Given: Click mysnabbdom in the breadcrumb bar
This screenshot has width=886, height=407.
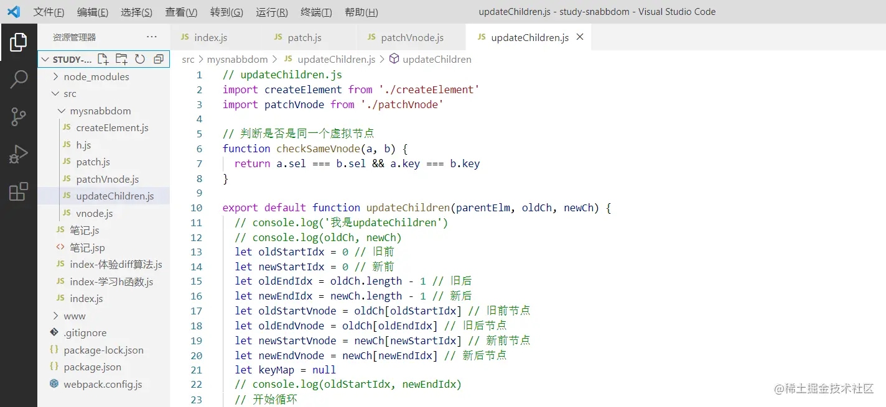Looking at the screenshot, I should coord(237,59).
